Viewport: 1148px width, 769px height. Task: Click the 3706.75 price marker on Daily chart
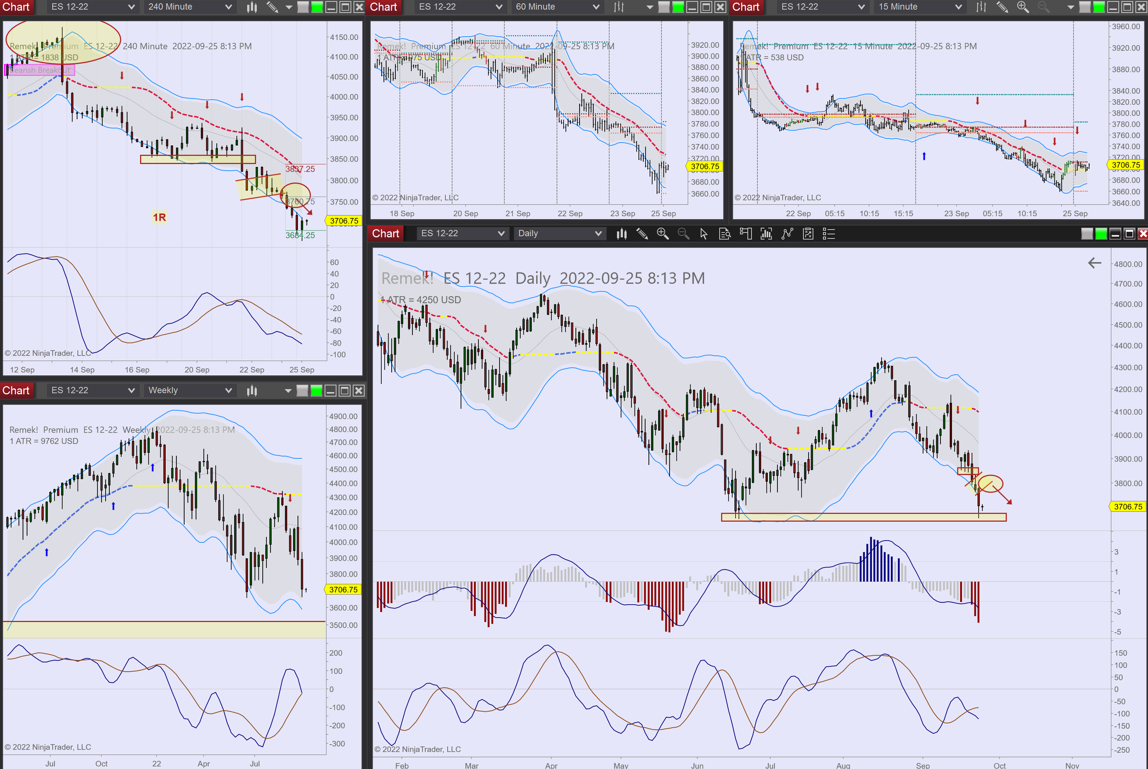point(1127,507)
